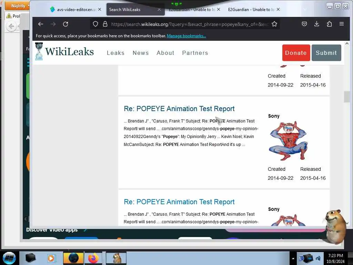Click the red Donate button
Image resolution: width=353 pixels, height=265 pixels.
pyautogui.click(x=296, y=53)
